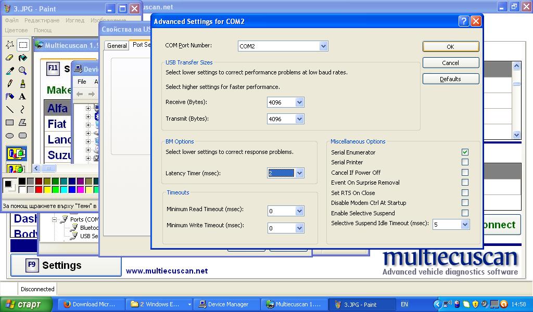Open Paint's Редактиране menu

coord(42,20)
